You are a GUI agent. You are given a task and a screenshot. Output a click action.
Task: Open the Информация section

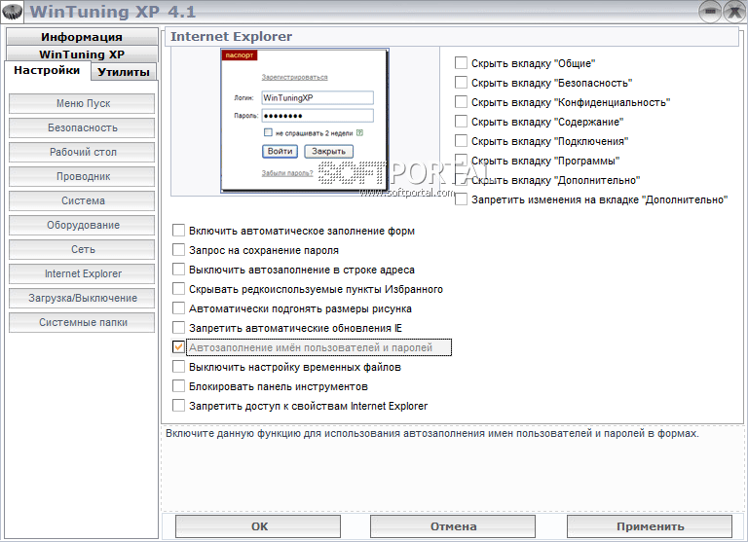tap(82, 37)
